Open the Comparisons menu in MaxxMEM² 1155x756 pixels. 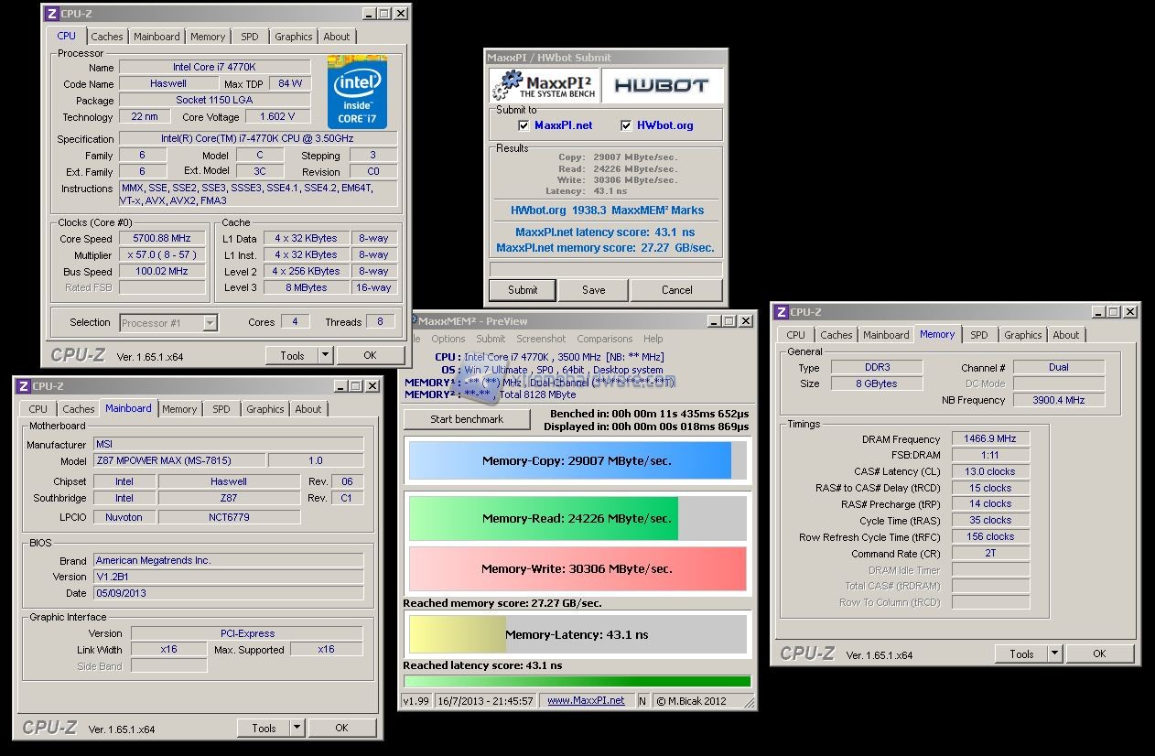[604, 339]
